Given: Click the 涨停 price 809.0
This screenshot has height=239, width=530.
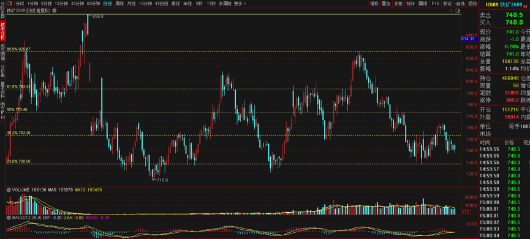Looking at the screenshot, I should click(512, 100).
